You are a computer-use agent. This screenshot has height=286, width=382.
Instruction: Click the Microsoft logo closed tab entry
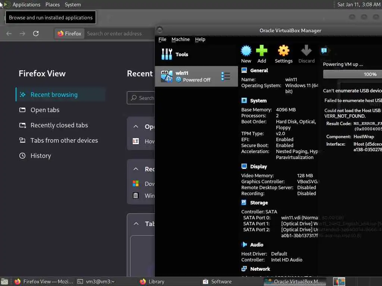point(143,184)
